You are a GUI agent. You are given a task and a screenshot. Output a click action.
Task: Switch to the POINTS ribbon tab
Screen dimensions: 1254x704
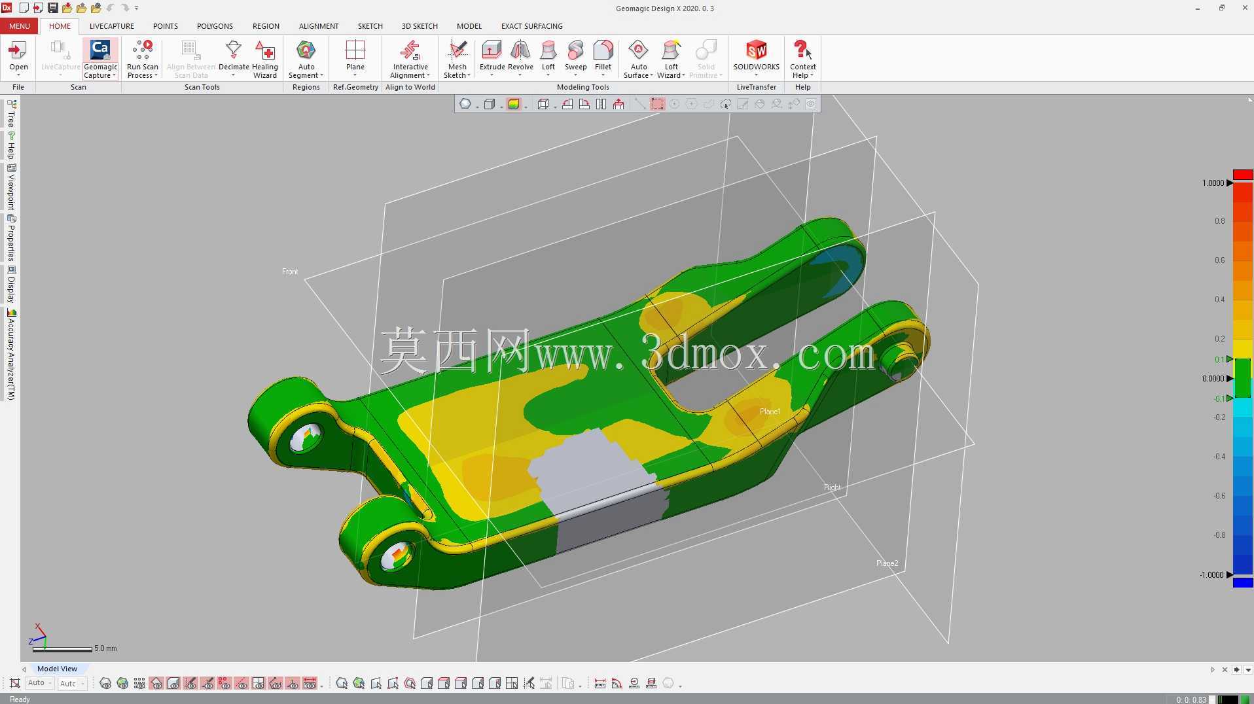click(x=166, y=26)
